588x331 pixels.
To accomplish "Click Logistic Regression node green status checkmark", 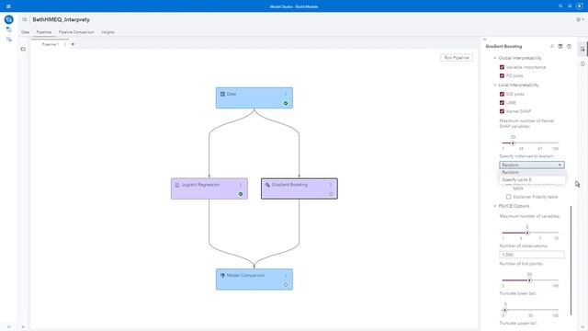I will tap(241, 194).
